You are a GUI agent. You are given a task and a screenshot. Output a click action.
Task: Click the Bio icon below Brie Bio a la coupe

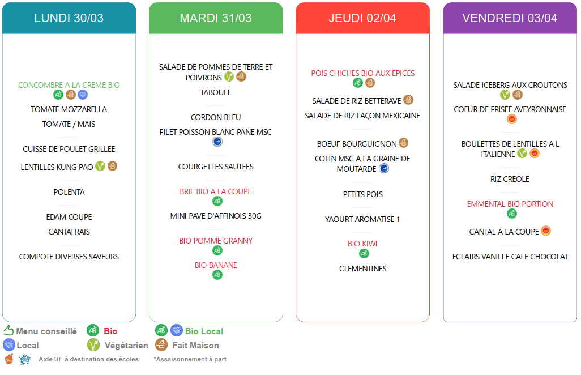click(217, 201)
